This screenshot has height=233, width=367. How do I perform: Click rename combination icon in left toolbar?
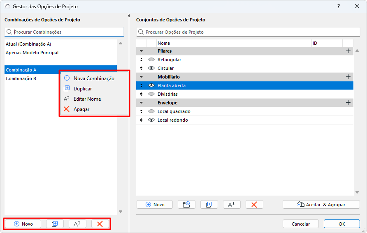[x=77, y=224]
